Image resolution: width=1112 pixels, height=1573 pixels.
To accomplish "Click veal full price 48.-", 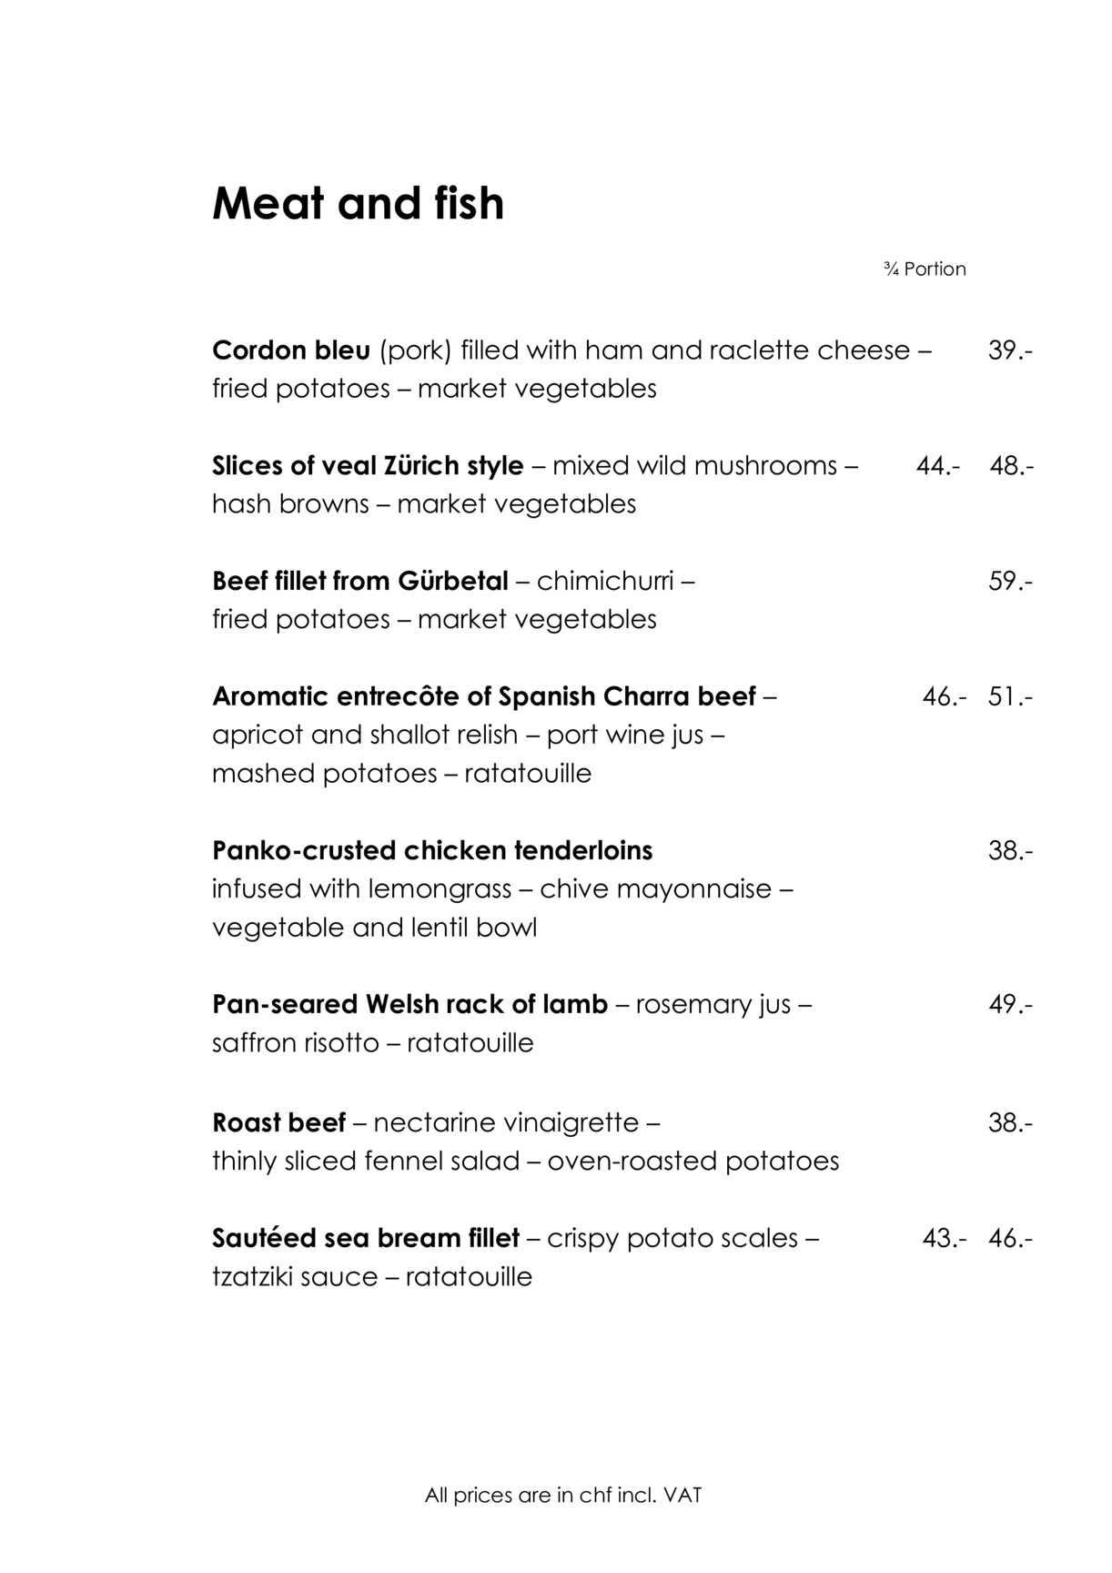I will pos(1012,466).
